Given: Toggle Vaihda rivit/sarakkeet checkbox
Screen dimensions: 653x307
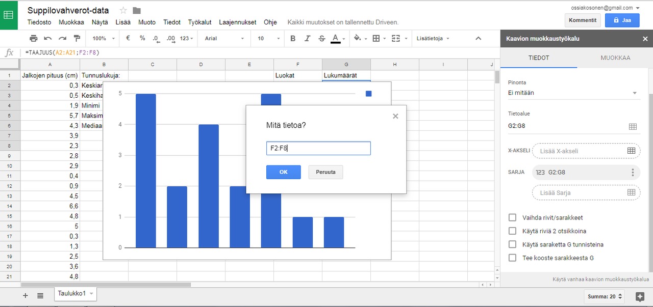Looking at the screenshot, I should coord(513,217).
